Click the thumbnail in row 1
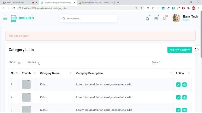 click(26, 84)
